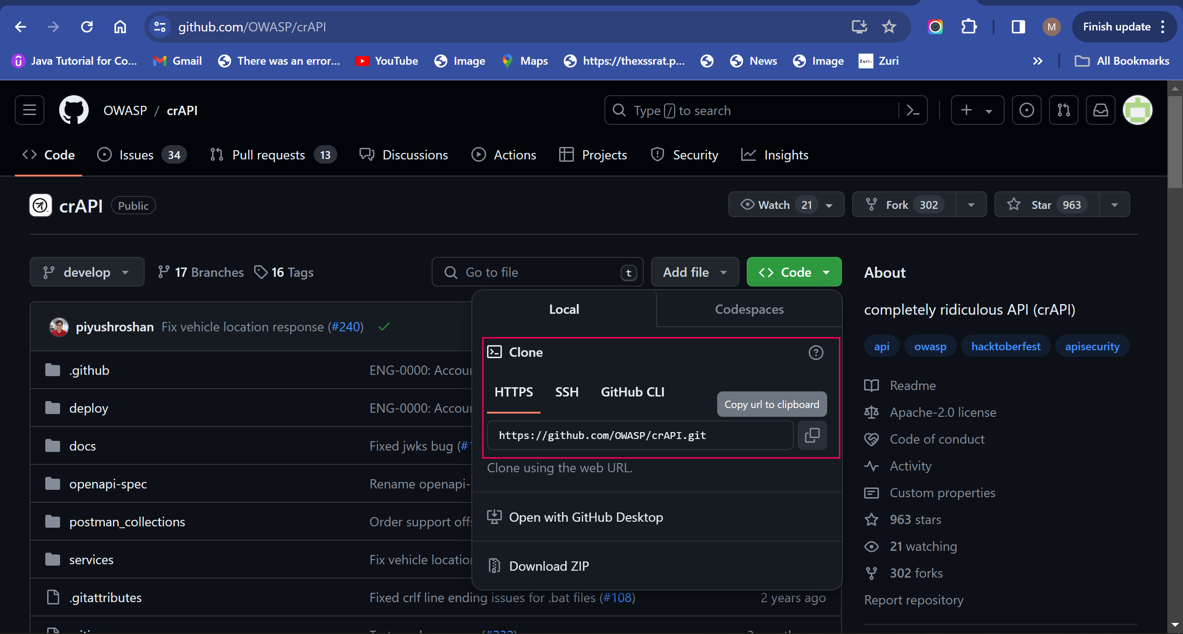The width and height of the screenshot is (1183, 634).
Task: Click piyushroshan's avatar in commit row
Action: click(59, 327)
